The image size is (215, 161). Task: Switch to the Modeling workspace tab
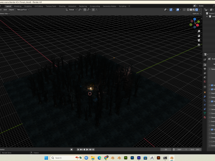pos(17,6)
